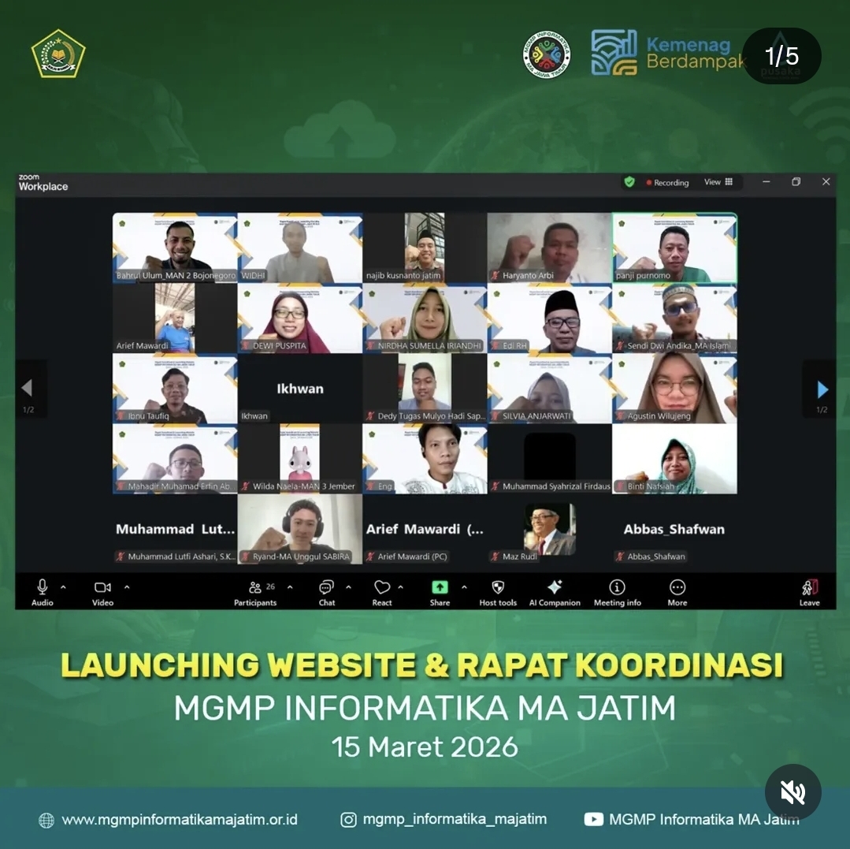Click the globe icon beside website address
The width and height of the screenshot is (850, 849).
46,821
